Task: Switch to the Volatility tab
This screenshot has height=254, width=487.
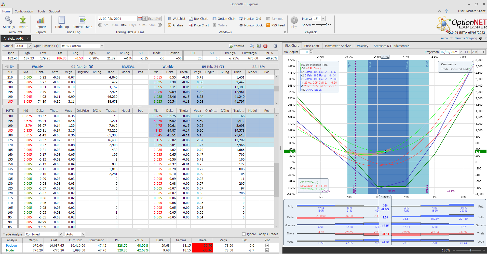Action: [x=362, y=46]
